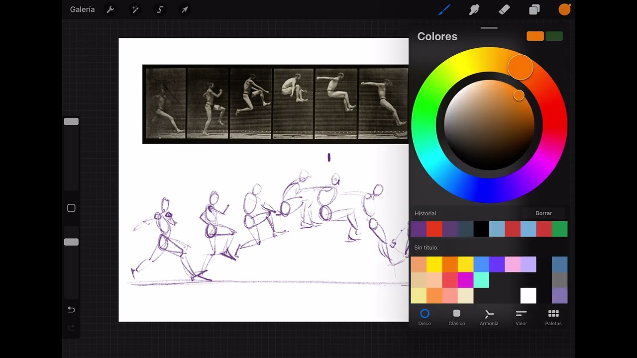This screenshot has height=358, width=637.
Task: Choose the steel blue palette swatch
Action: 559,265
